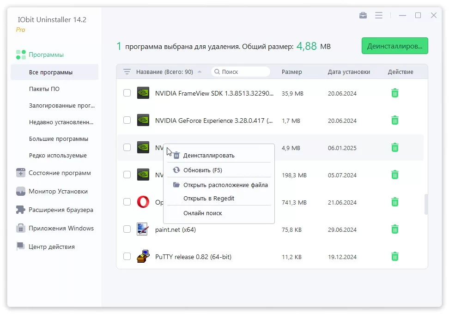Click trash icon for NVIDIA FrameView SDK
The image size is (449, 314).
pos(394,93)
